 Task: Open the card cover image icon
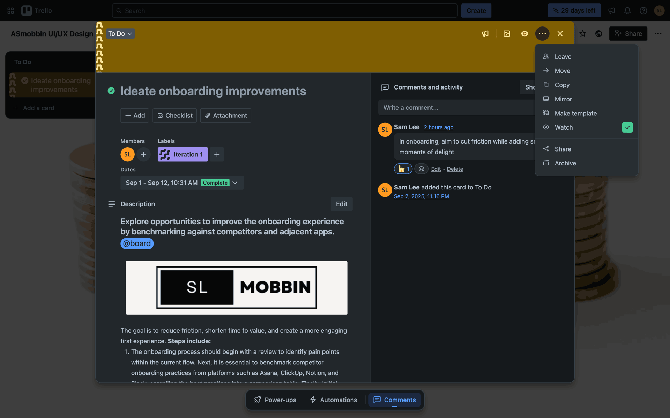pos(507,34)
